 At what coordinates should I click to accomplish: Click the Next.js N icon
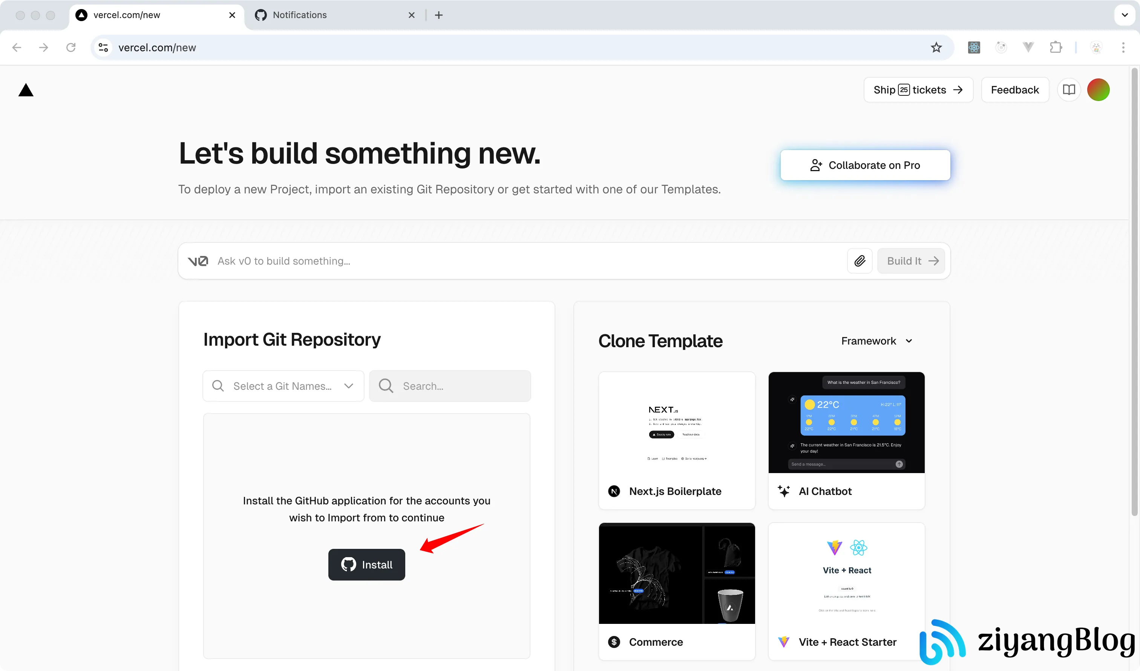(614, 491)
